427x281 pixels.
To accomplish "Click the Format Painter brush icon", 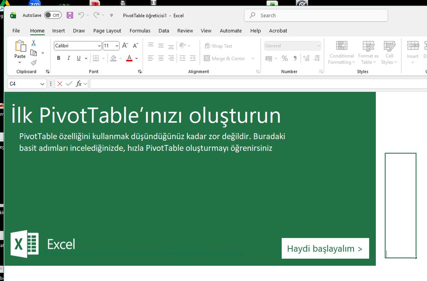I will (33, 63).
